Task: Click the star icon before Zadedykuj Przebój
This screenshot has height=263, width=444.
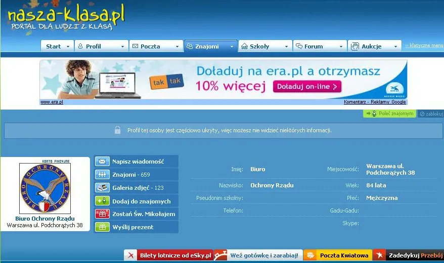Action: [379, 255]
